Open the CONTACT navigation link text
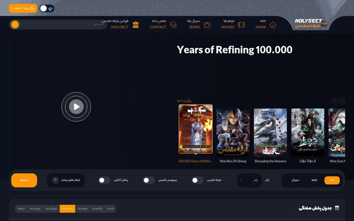Screen dimensions: 354x221 coord(158,27)
